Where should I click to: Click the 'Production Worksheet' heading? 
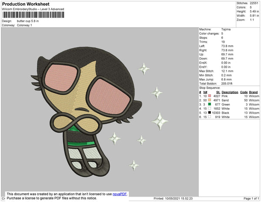pos(26,4)
